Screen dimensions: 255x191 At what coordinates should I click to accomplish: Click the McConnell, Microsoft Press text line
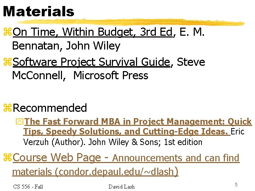(80, 76)
